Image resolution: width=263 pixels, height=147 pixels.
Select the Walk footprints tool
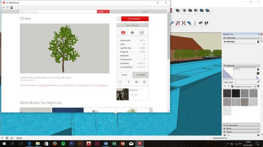click(x=206, y=23)
